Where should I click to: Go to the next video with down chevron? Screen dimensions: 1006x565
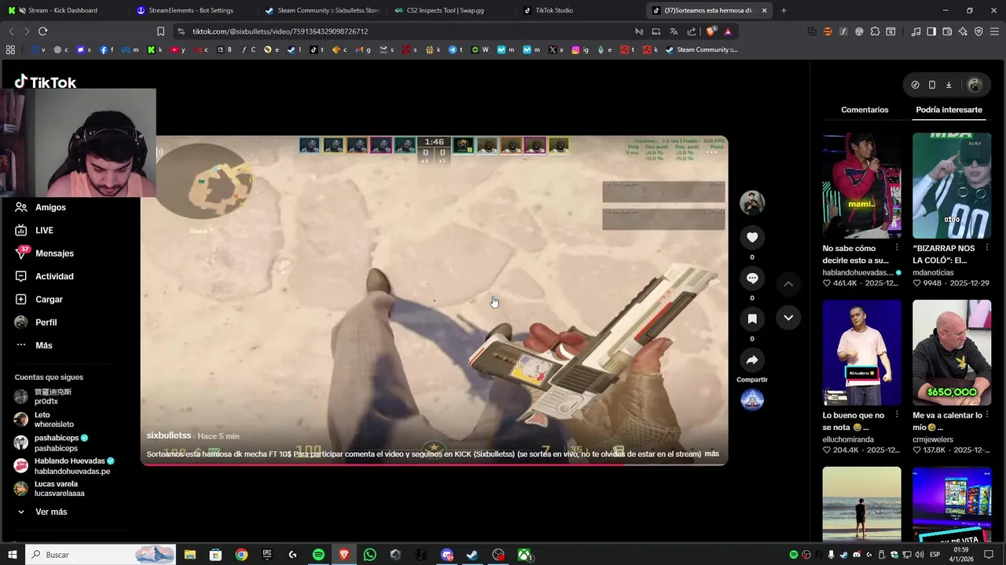(x=788, y=318)
